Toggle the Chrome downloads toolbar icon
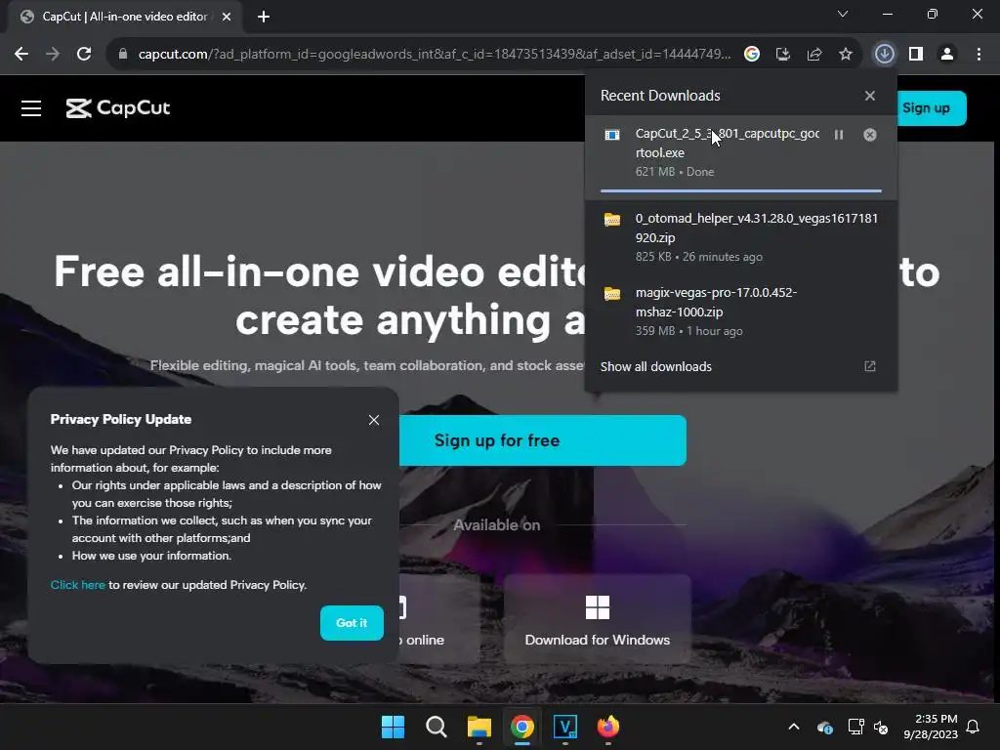This screenshot has width=1000, height=750. pyautogui.click(x=885, y=55)
